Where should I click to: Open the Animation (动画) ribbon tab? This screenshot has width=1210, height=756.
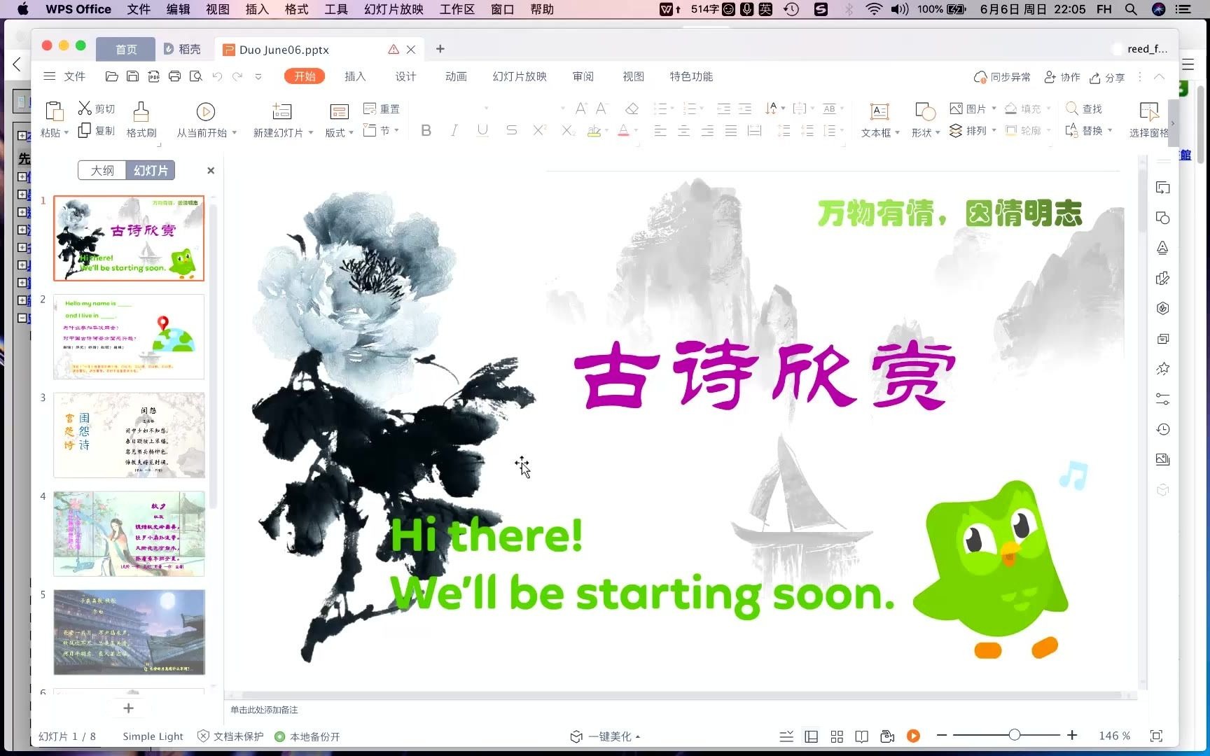tap(456, 76)
